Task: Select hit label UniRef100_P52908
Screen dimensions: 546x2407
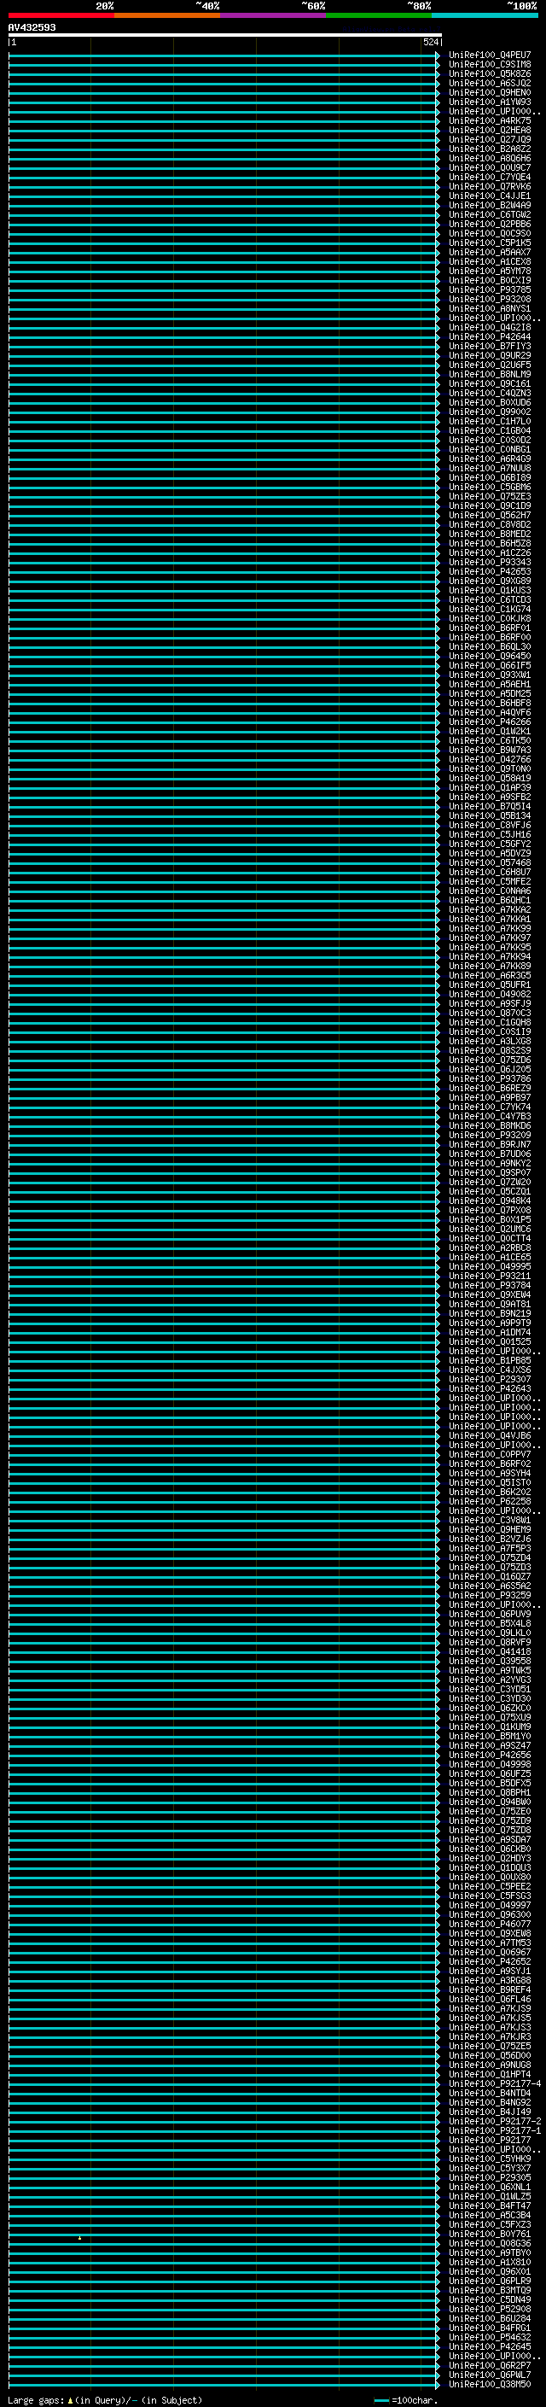Action: (489, 2309)
